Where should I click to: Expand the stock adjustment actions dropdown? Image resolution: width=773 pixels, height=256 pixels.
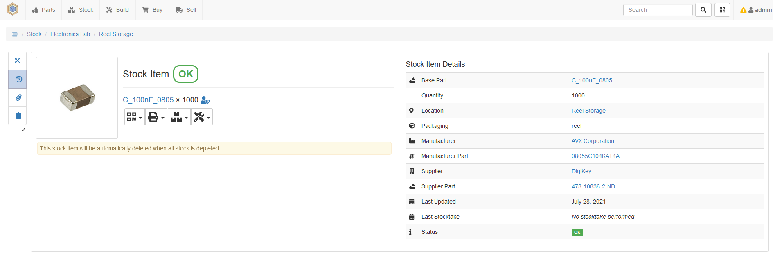[x=179, y=117]
